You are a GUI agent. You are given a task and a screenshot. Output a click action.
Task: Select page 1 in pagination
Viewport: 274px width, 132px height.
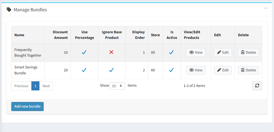click(35, 86)
